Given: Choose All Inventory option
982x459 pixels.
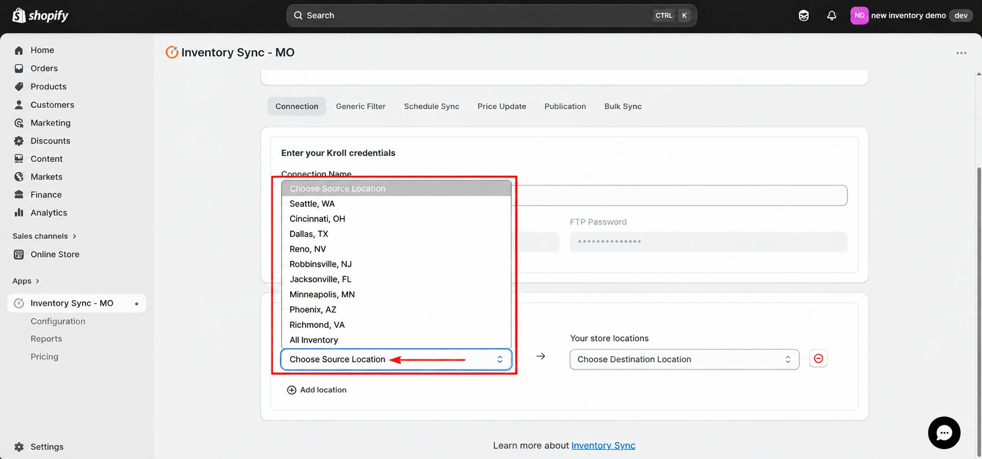Looking at the screenshot, I should click(396, 340).
